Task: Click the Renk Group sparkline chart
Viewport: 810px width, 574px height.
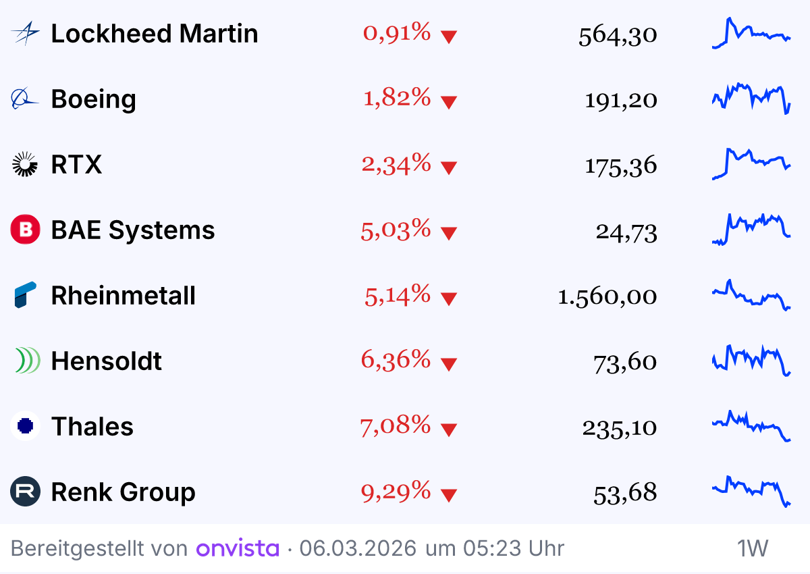Action: pyautogui.click(x=751, y=491)
